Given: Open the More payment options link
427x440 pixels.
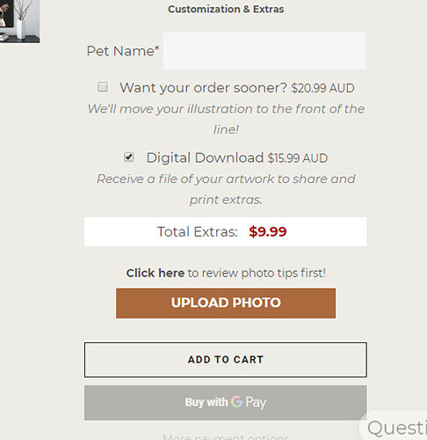Looking at the screenshot, I should coord(226,437).
